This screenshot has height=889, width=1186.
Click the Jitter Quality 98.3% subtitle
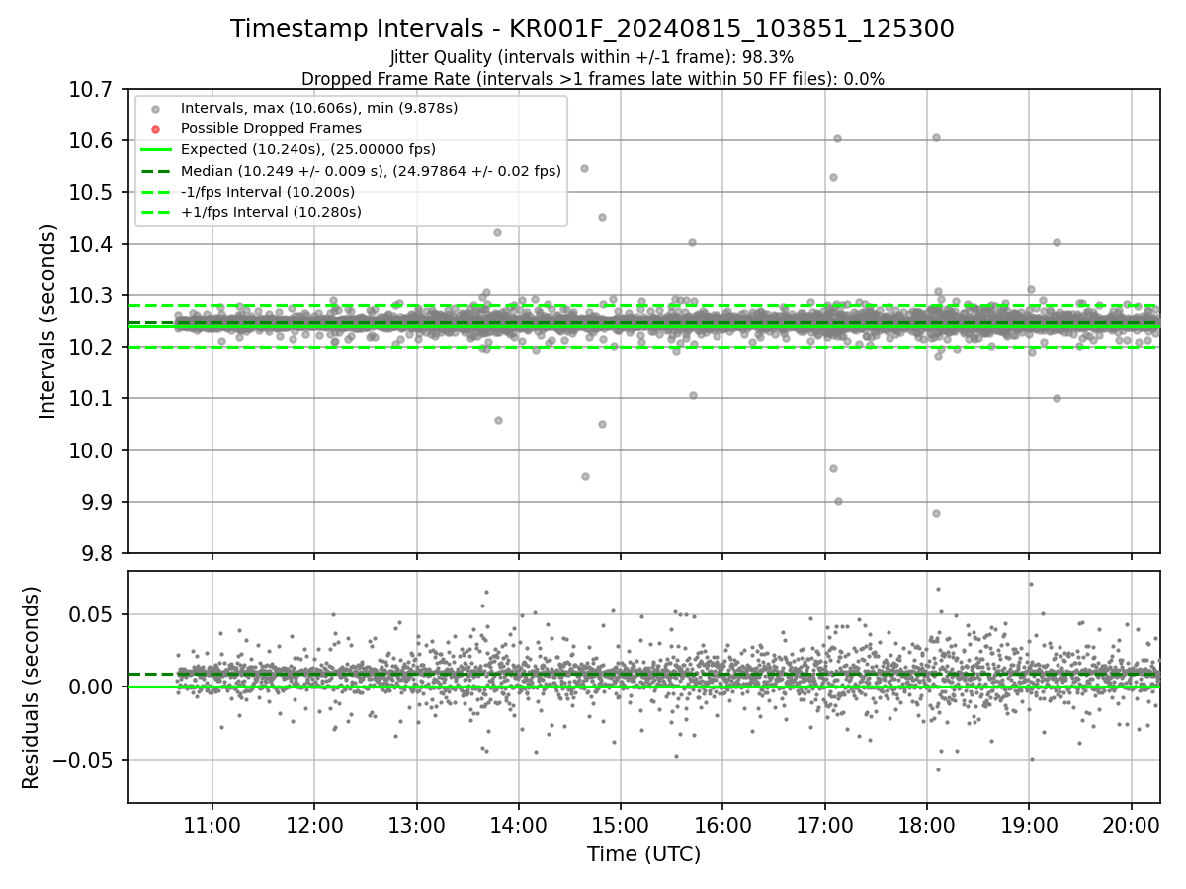tap(592, 58)
